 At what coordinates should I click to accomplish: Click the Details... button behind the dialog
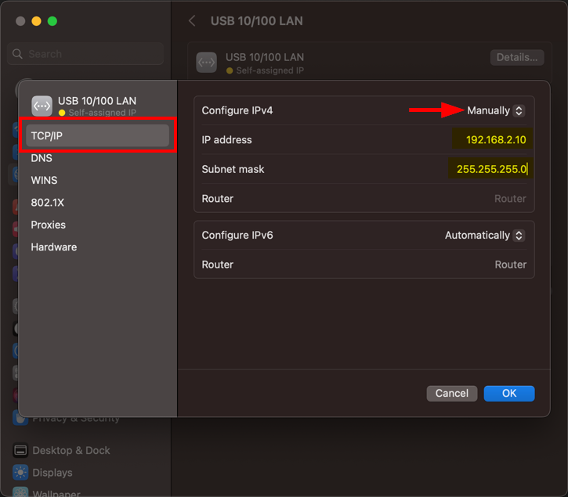pos(517,58)
